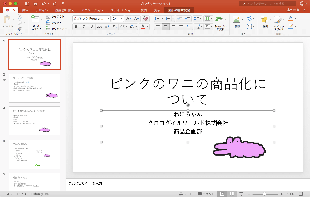Clear all text formatting with eraser icon
The width and height of the screenshot is (310, 197).
tap(145, 19)
